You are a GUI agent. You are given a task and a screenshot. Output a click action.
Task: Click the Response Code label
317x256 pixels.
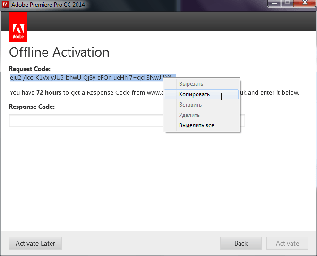pos(32,107)
